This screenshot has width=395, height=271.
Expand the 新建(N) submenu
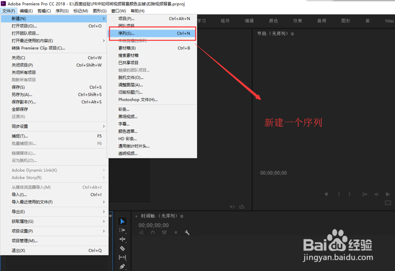[54, 19]
